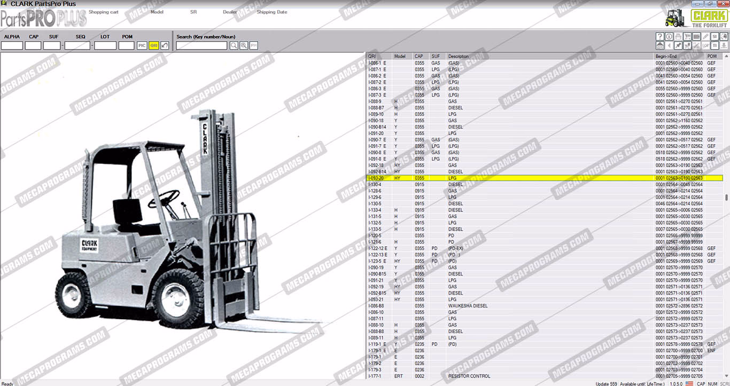Show information with the circled i icon
The image size is (730, 386).
coord(669,36)
